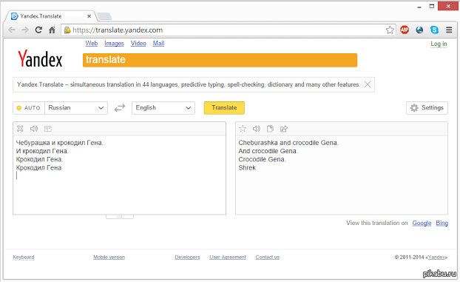Click inside the source text area
This screenshot has width=460, height=282.
[x=119, y=176]
